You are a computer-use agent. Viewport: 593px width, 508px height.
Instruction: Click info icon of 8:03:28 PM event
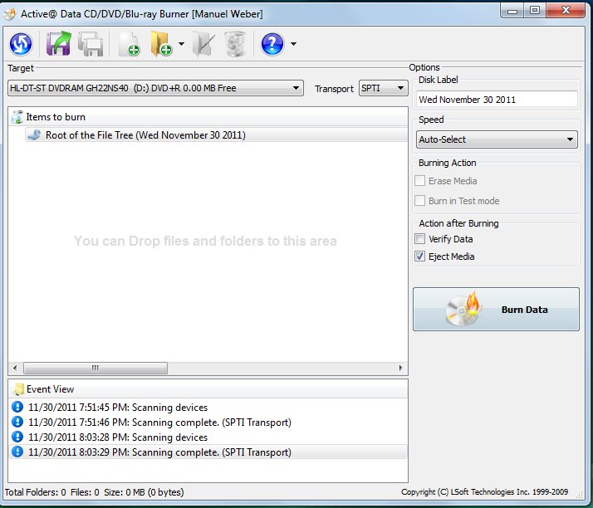coord(17,437)
